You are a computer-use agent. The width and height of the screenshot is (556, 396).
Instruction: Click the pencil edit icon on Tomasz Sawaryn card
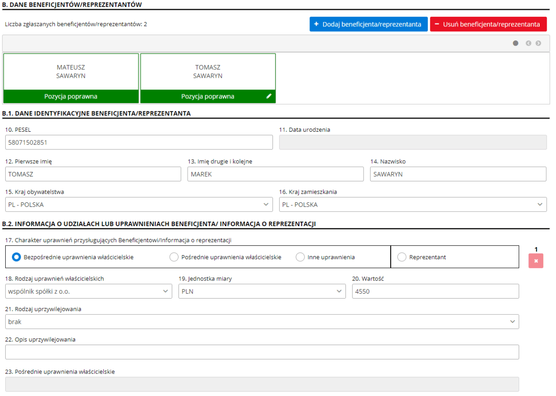(269, 96)
